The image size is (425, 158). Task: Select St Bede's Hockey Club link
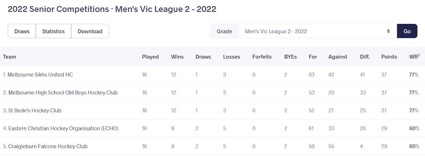(35, 111)
